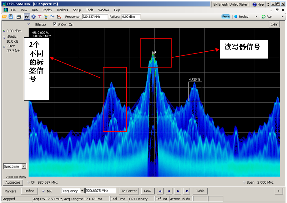Screen dimensions: 287x203
Task: Click the Atten: 15 dB status entry
Action: coord(180,199)
